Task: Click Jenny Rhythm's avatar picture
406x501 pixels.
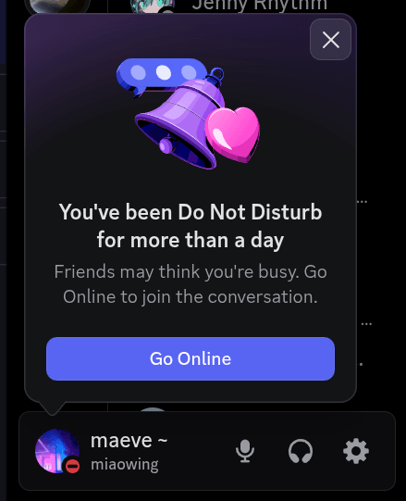Action: (x=153, y=6)
